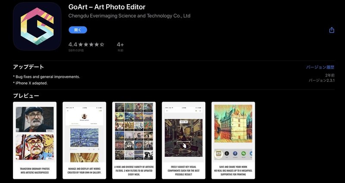
Task: Click the Facebook icon in the castle preview
Action: click(235, 154)
